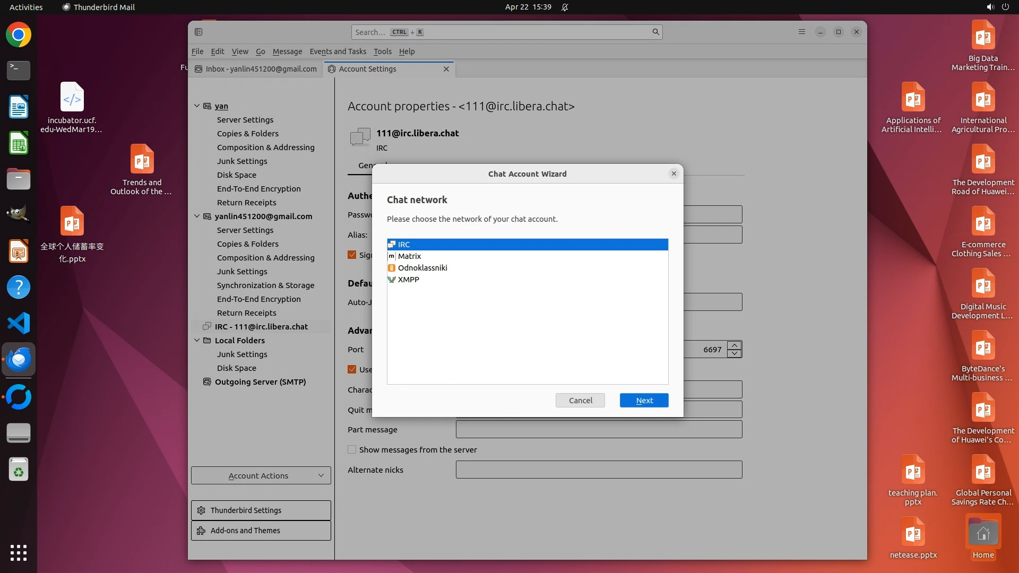This screenshot has height=573, width=1019.
Task: Select the XMPP network icon
Action: coord(392,280)
